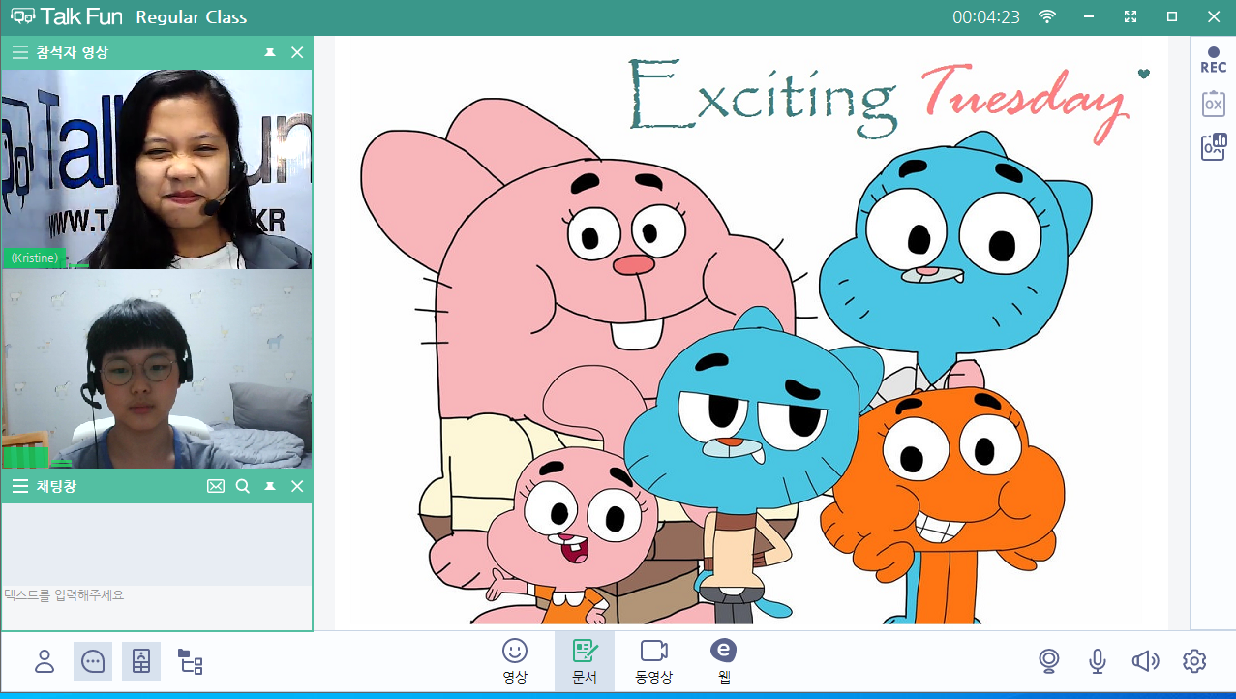Image resolution: width=1236 pixels, height=699 pixels.
Task: Mute the microphone
Action: [1097, 661]
